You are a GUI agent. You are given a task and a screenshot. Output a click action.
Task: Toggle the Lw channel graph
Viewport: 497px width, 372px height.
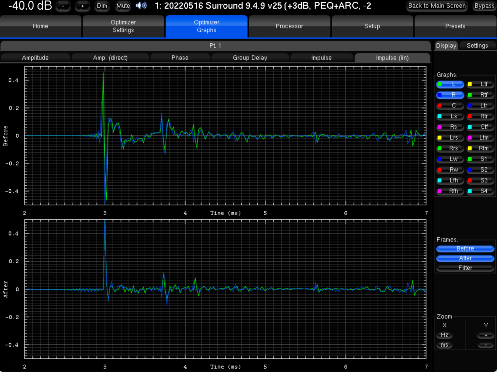coord(450,159)
